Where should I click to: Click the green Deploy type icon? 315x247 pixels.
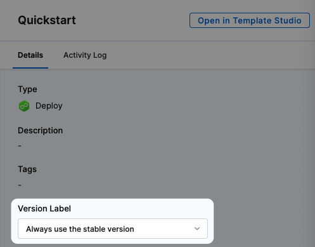tap(24, 106)
